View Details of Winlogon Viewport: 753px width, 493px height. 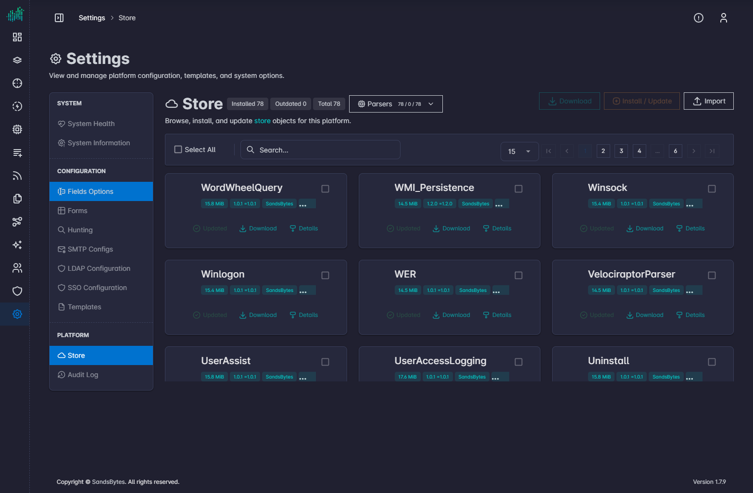pyautogui.click(x=304, y=315)
